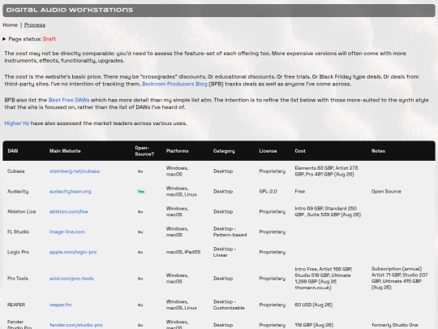Viewport: 438px width, 329px height.
Task: Visit steinberg.net/cubase website link
Action: pos(75,171)
